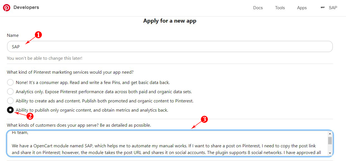Click the SAP avatar icon in header
The image size is (346, 161).
[x=323, y=8]
